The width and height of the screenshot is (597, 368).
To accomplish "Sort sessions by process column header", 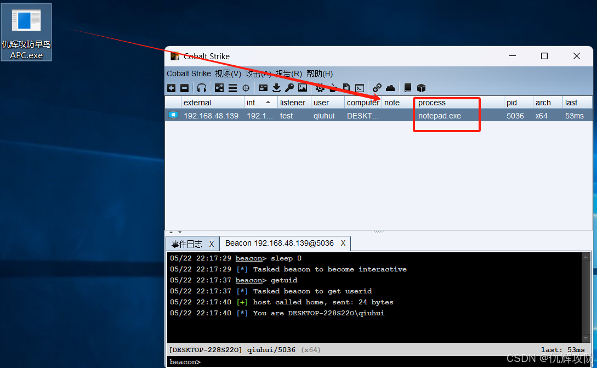I will pyautogui.click(x=460, y=103).
